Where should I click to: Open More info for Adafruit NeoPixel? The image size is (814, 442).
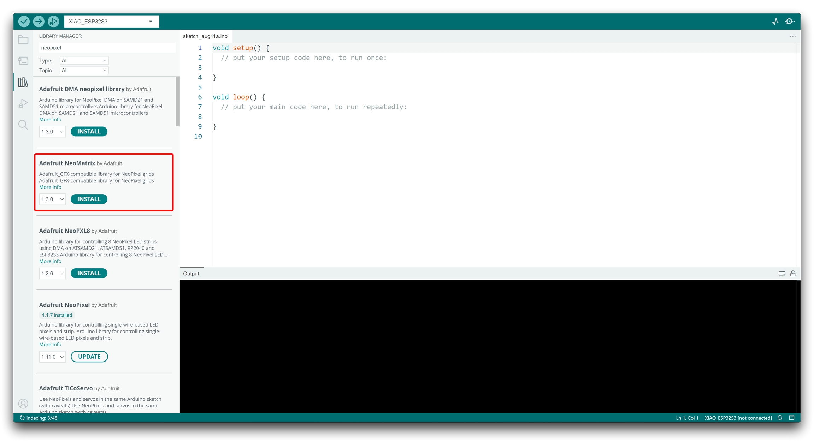click(x=50, y=345)
